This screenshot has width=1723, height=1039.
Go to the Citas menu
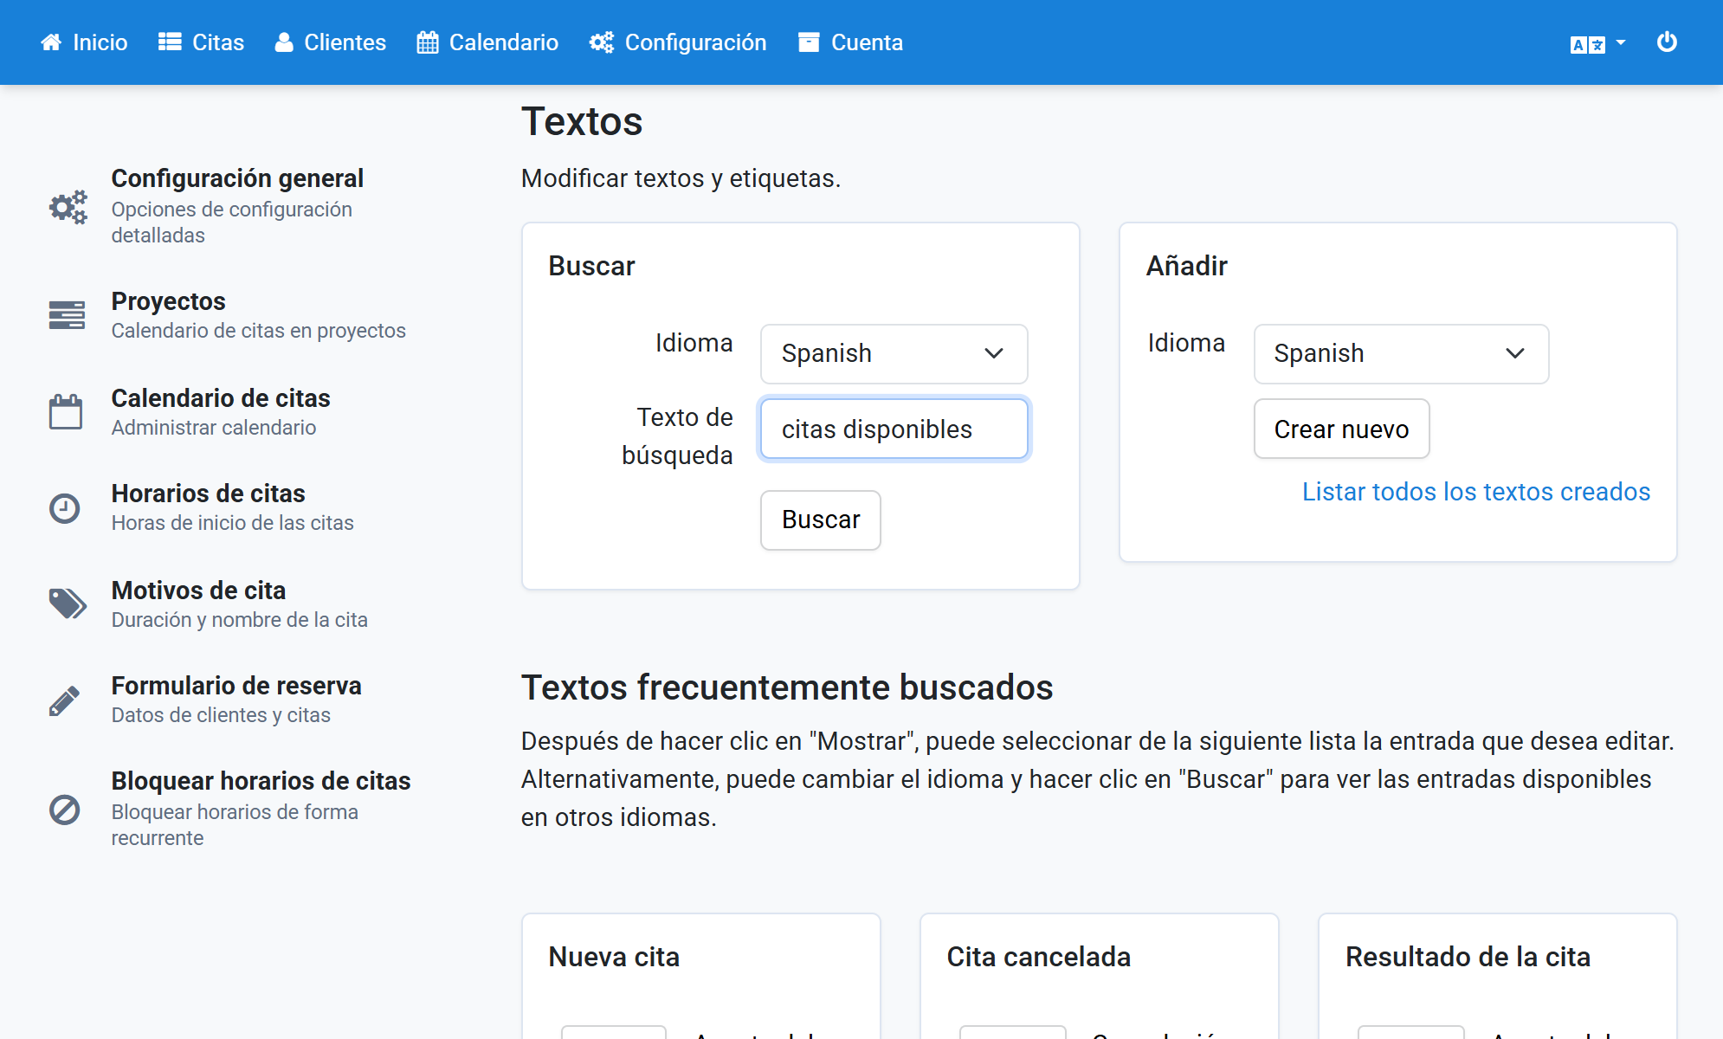(x=201, y=42)
